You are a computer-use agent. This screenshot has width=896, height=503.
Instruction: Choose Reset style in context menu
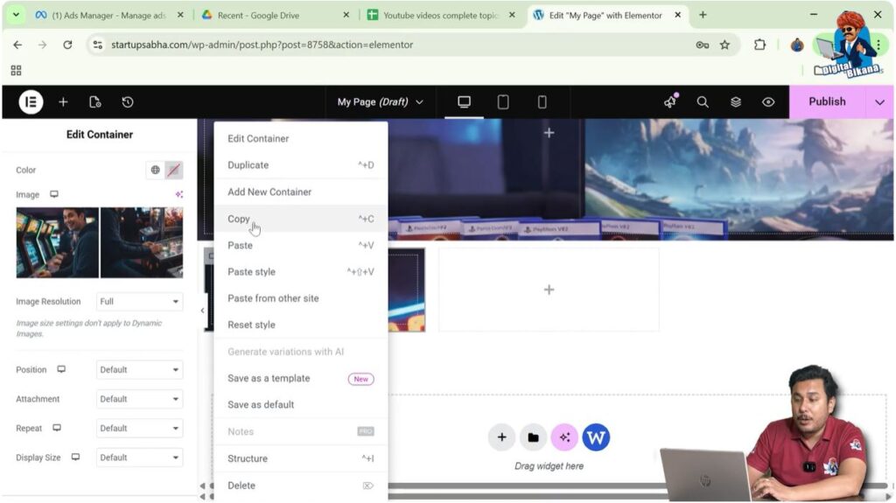point(301,325)
